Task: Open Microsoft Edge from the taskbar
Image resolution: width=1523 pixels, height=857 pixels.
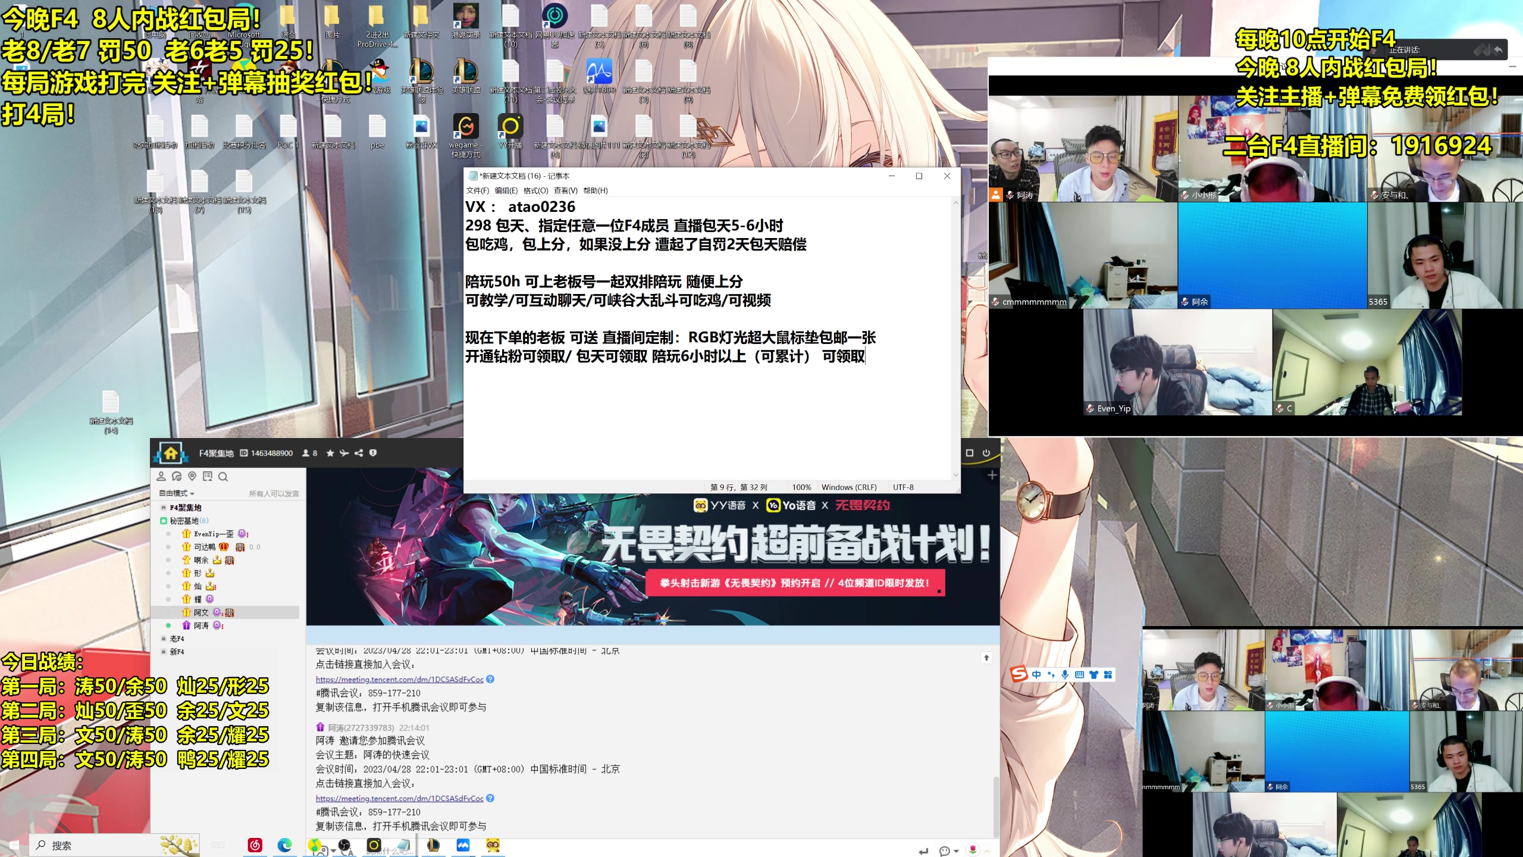Action: click(284, 845)
